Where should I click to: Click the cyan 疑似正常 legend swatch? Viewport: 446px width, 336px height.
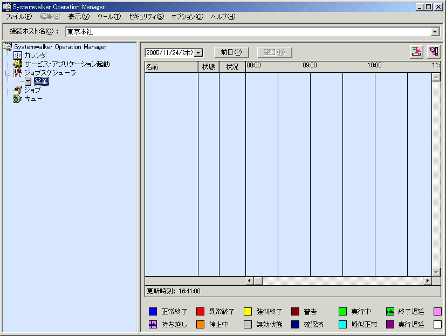click(x=343, y=324)
